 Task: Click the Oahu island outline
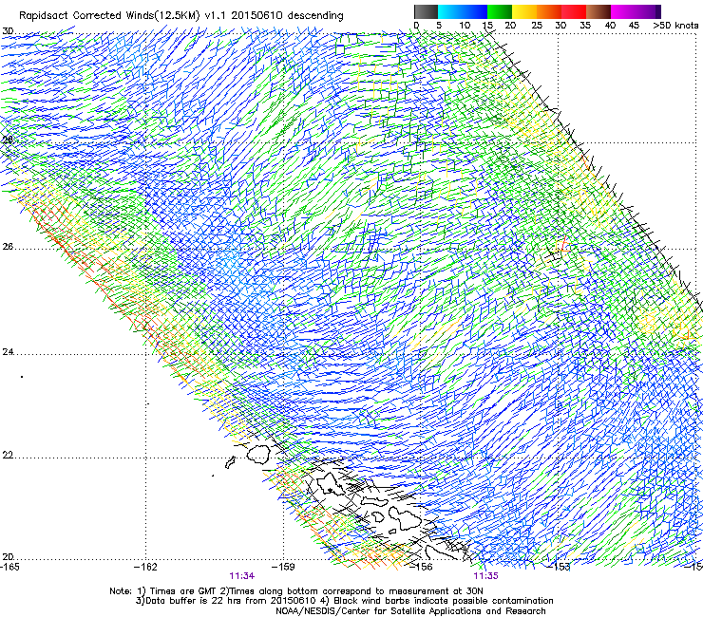pos(332,483)
